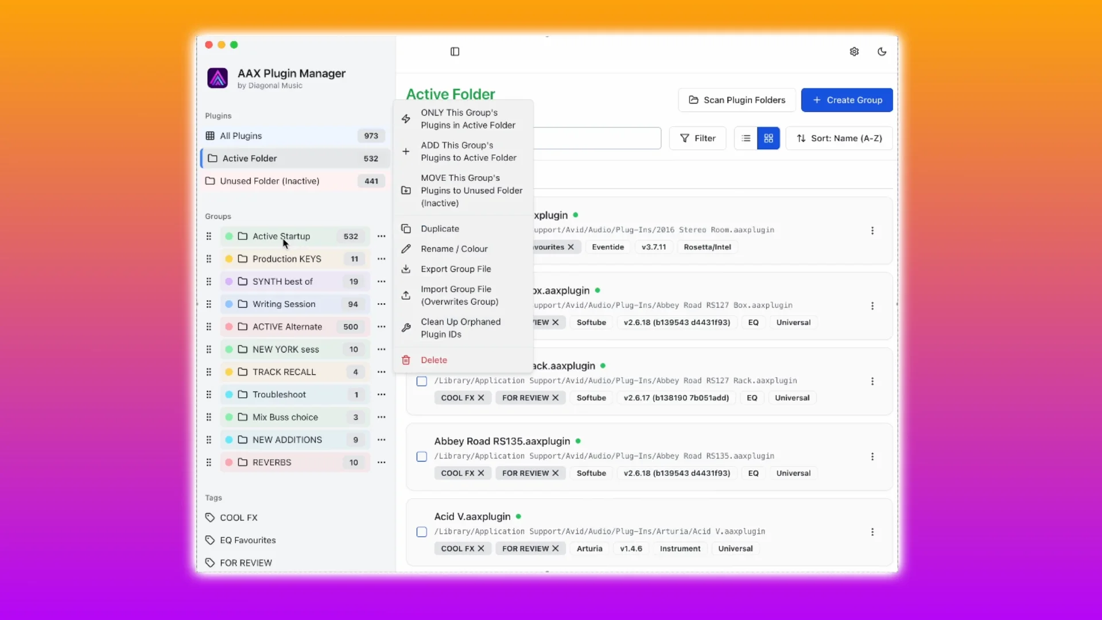This screenshot has width=1102, height=620.
Task: Check the Abbey Road RS135 plugin checkbox
Action: pyautogui.click(x=422, y=456)
